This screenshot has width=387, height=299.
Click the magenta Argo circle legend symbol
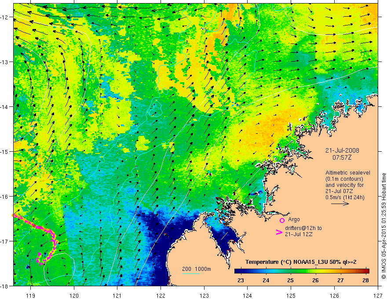coord(282,220)
